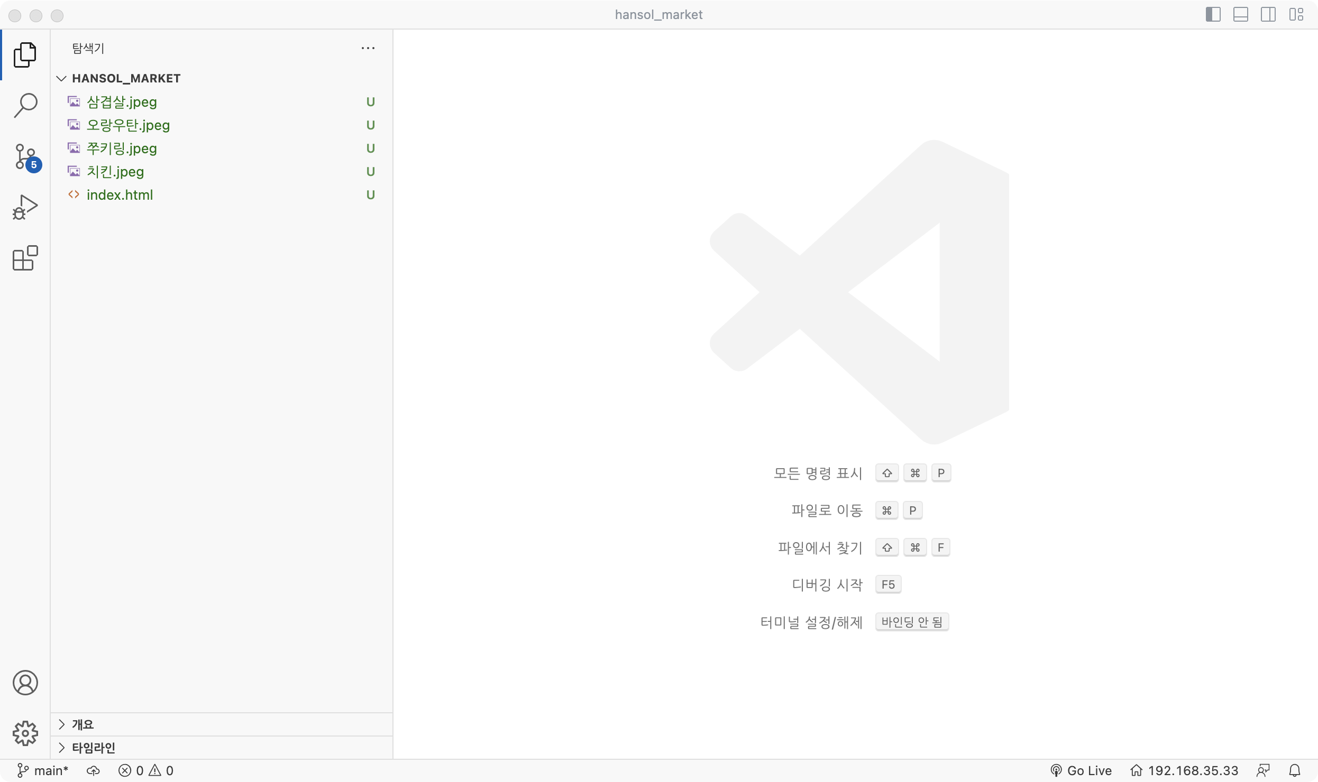
Task: Publish to cloud via sync icon
Action: coord(94,770)
